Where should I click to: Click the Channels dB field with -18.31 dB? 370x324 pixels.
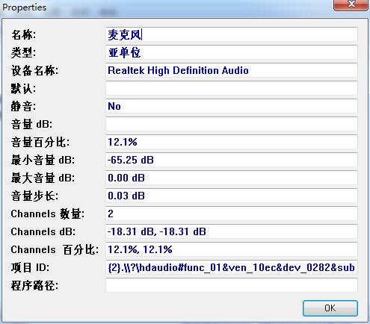click(232, 231)
